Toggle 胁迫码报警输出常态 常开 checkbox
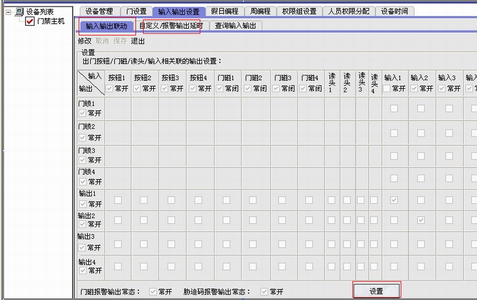The image size is (477, 300). point(264,292)
